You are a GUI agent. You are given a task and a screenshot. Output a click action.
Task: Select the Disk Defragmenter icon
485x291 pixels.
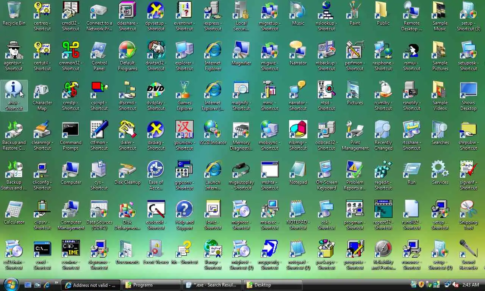128,215
